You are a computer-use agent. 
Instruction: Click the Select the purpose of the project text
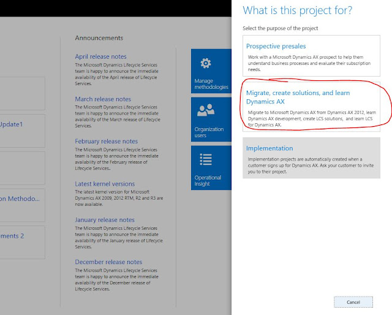tap(281, 28)
